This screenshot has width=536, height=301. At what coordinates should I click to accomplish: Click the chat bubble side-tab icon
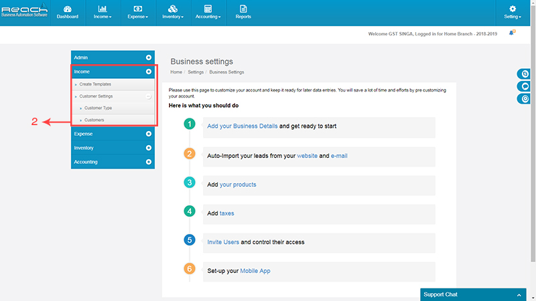(x=524, y=86)
